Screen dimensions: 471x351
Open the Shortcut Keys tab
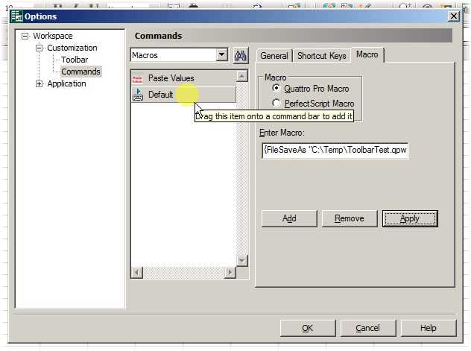(321, 56)
